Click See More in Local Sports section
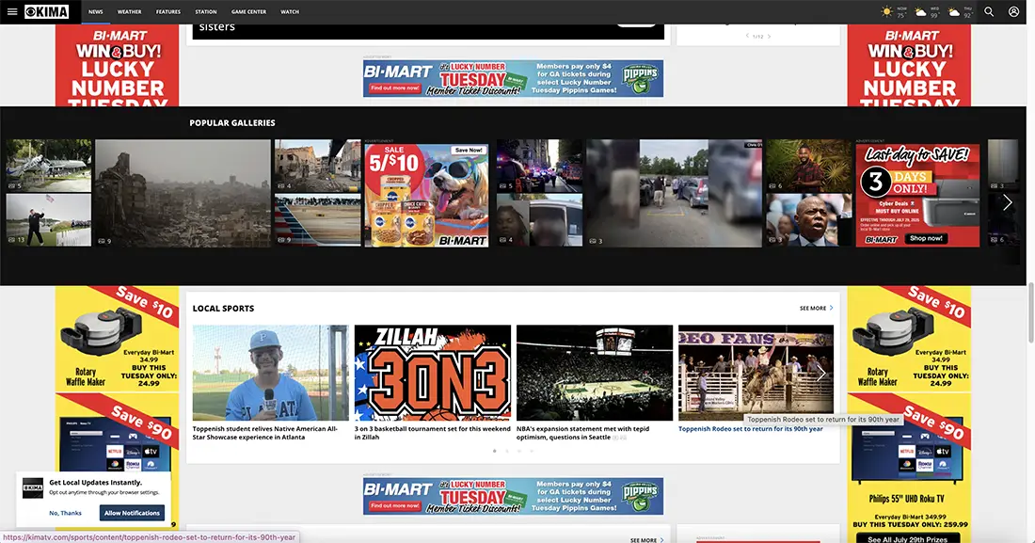 coord(816,309)
